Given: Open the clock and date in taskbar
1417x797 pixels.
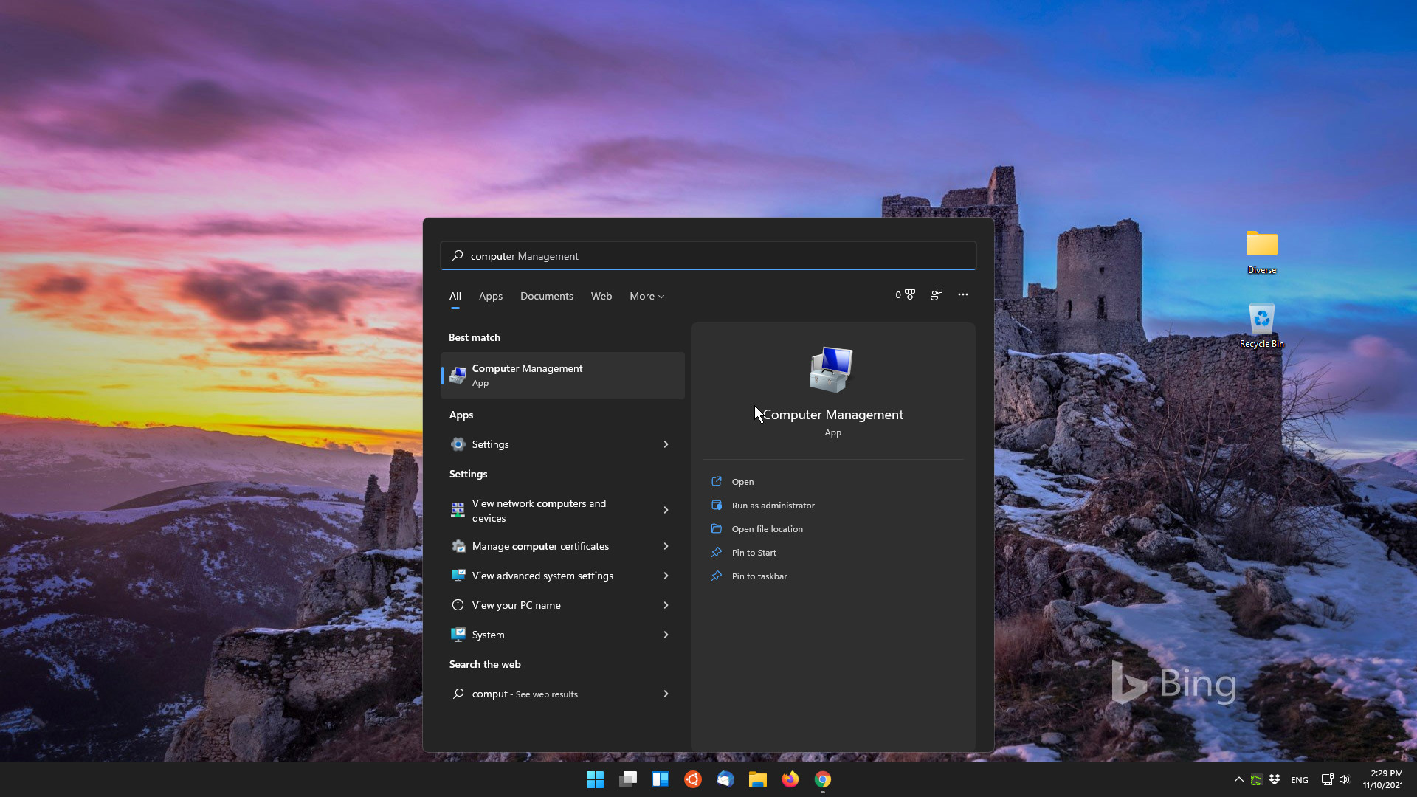Looking at the screenshot, I should pyautogui.click(x=1383, y=779).
